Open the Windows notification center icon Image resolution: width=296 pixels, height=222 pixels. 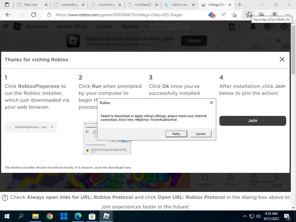(x=287, y=216)
